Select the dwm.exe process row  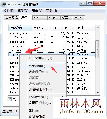[x=52, y=50]
